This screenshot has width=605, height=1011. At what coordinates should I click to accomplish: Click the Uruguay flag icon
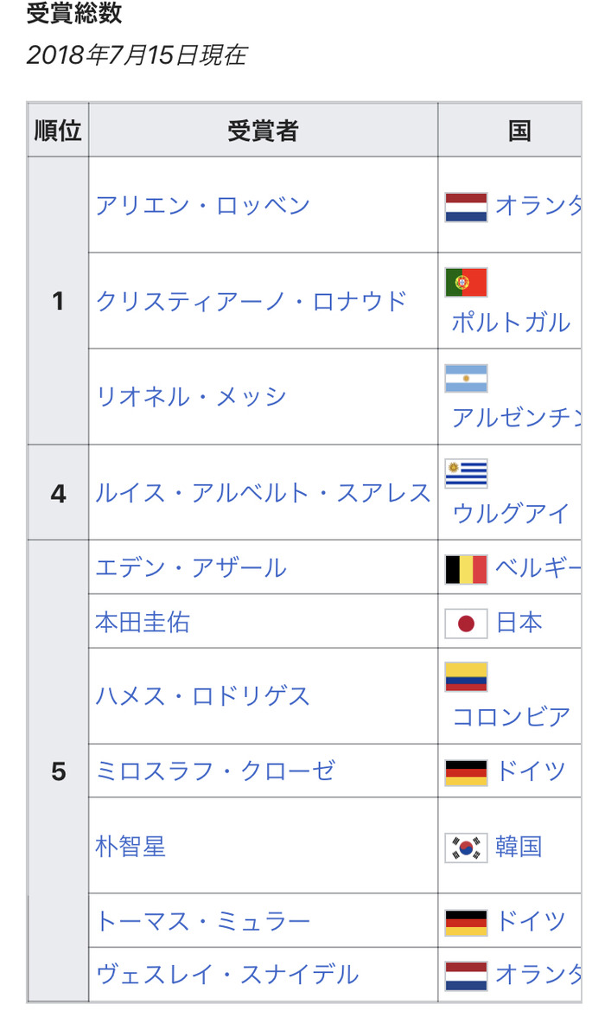[466, 474]
